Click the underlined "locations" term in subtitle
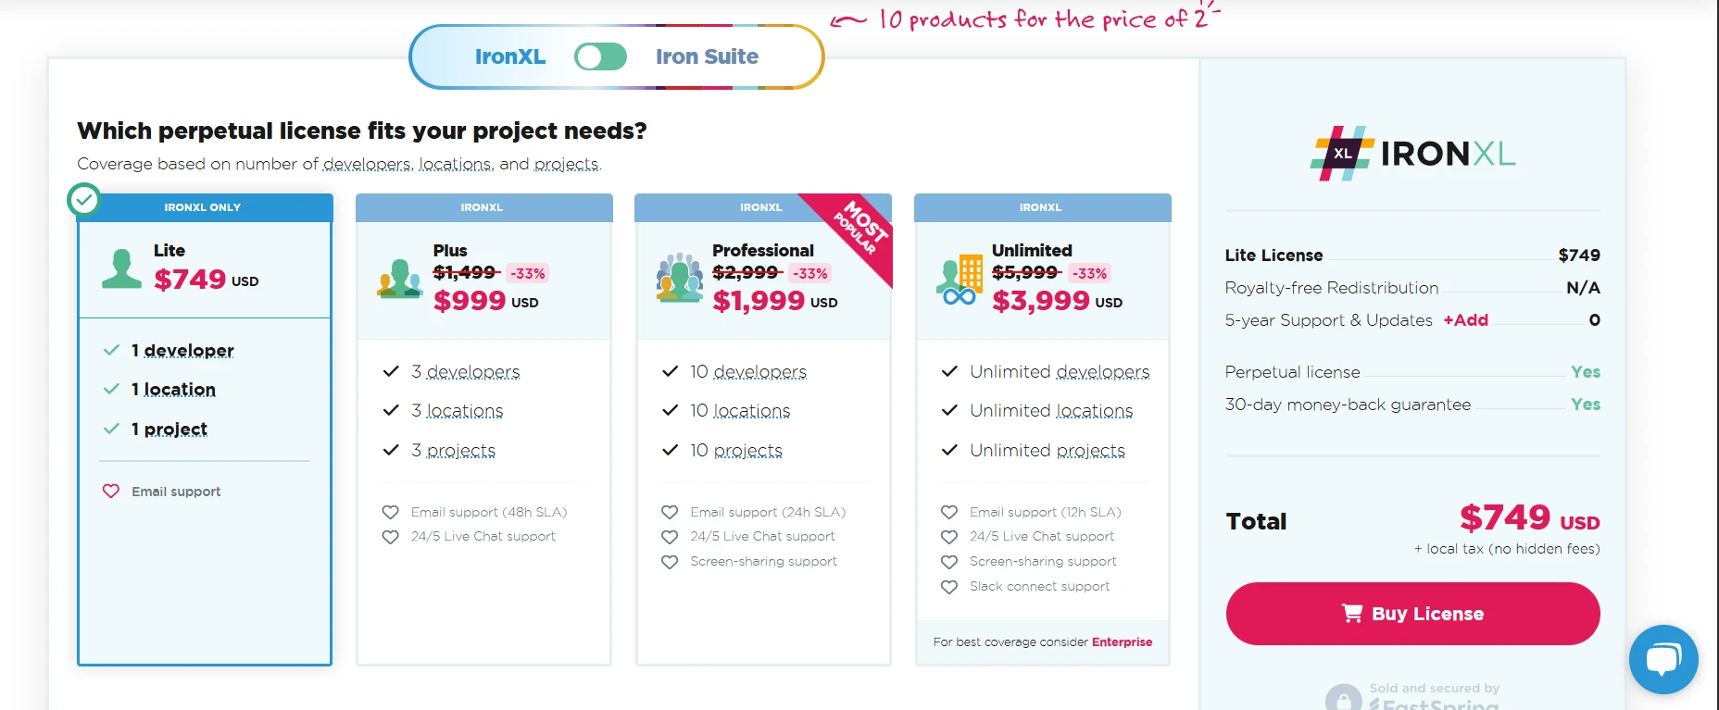Screen dimensions: 1719x710 click(455, 165)
